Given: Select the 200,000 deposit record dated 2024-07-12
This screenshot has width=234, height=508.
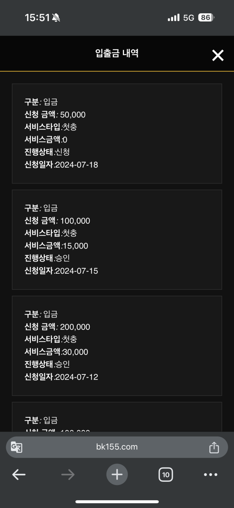Looking at the screenshot, I should (x=117, y=346).
